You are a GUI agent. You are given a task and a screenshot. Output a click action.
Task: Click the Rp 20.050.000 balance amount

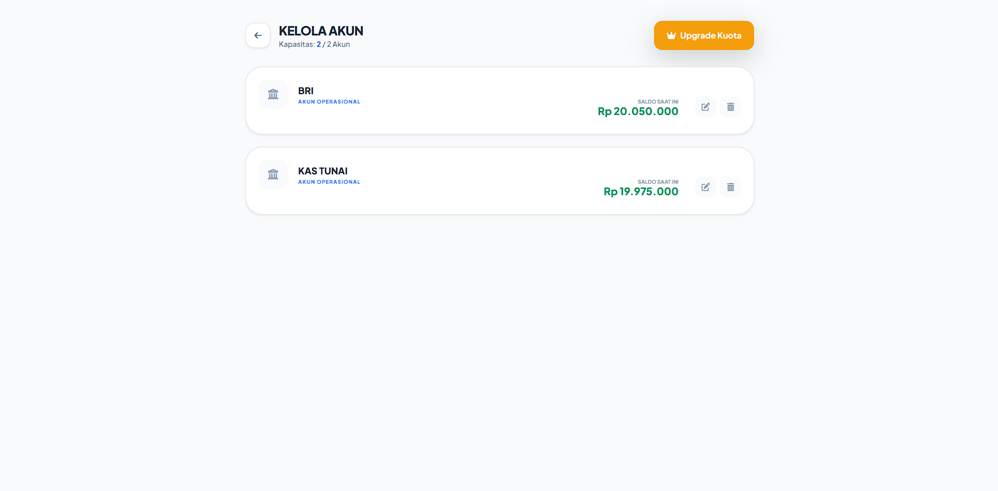click(638, 111)
